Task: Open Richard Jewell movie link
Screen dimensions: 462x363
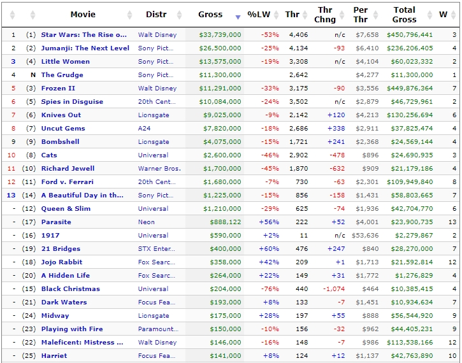Action: (x=68, y=168)
